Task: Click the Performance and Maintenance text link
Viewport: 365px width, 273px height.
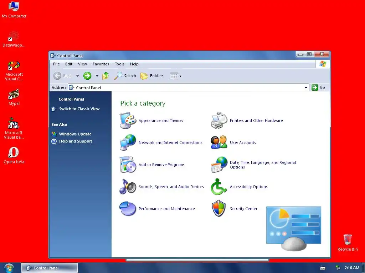Action: pyautogui.click(x=167, y=209)
